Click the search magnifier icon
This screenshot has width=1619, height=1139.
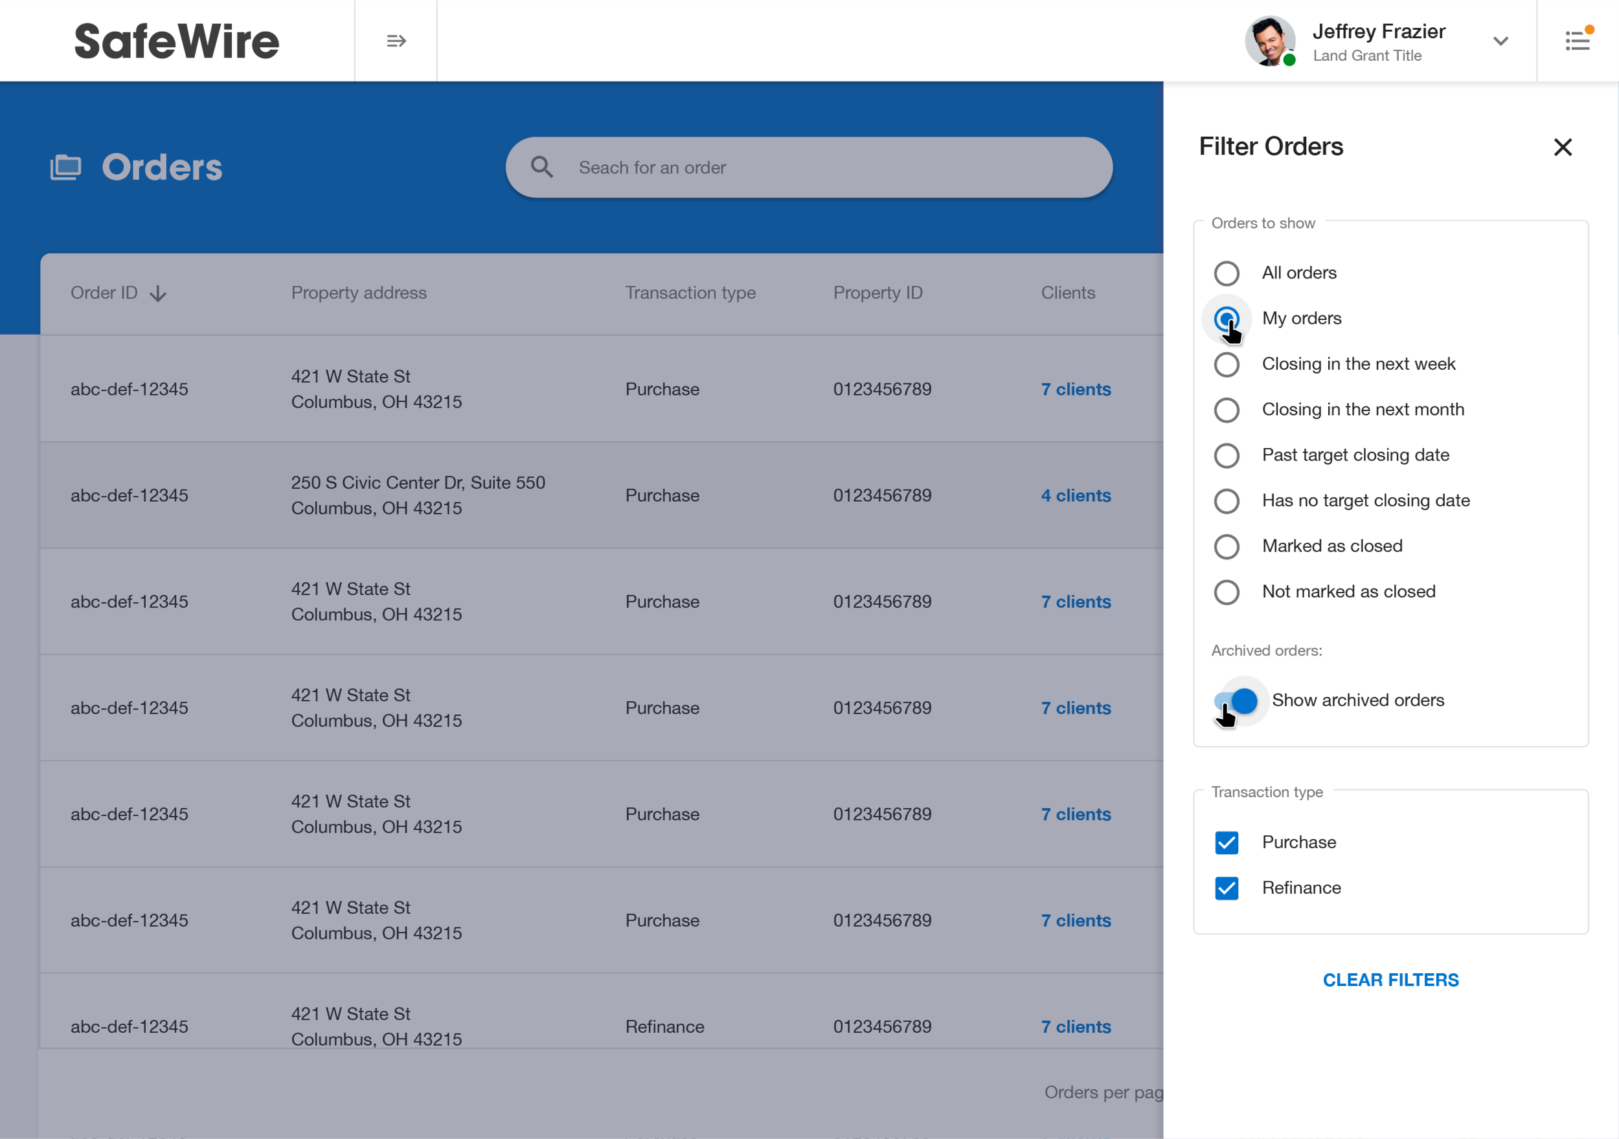(541, 167)
